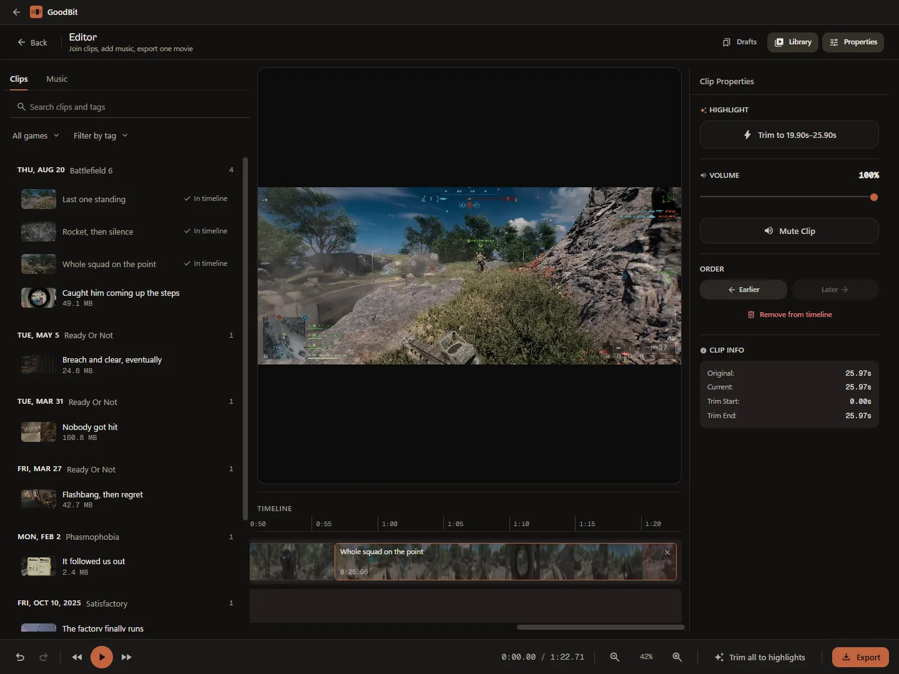Open Drafts

coord(740,42)
